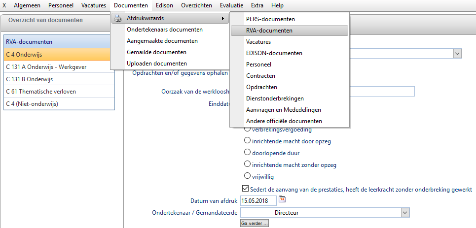The image size is (476, 228).
Task: Open the Edison menu
Action: pyautogui.click(x=164, y=5)
